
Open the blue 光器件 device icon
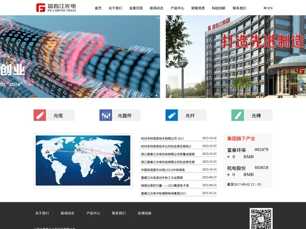pyautogui.click(x=105, y=115)
